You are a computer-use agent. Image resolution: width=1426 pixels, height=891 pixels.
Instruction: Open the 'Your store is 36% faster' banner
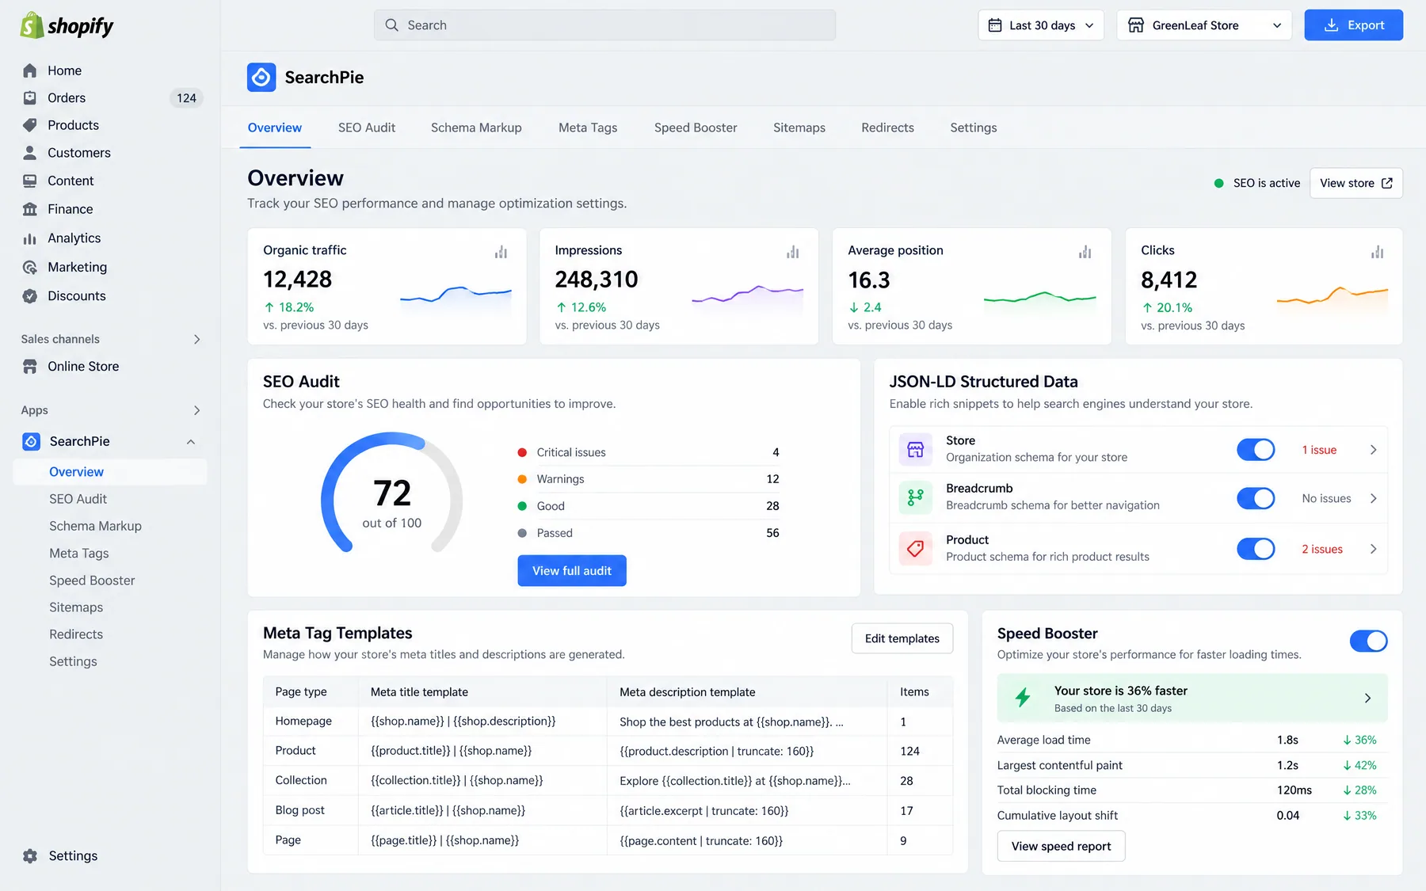click(1192, 698)
